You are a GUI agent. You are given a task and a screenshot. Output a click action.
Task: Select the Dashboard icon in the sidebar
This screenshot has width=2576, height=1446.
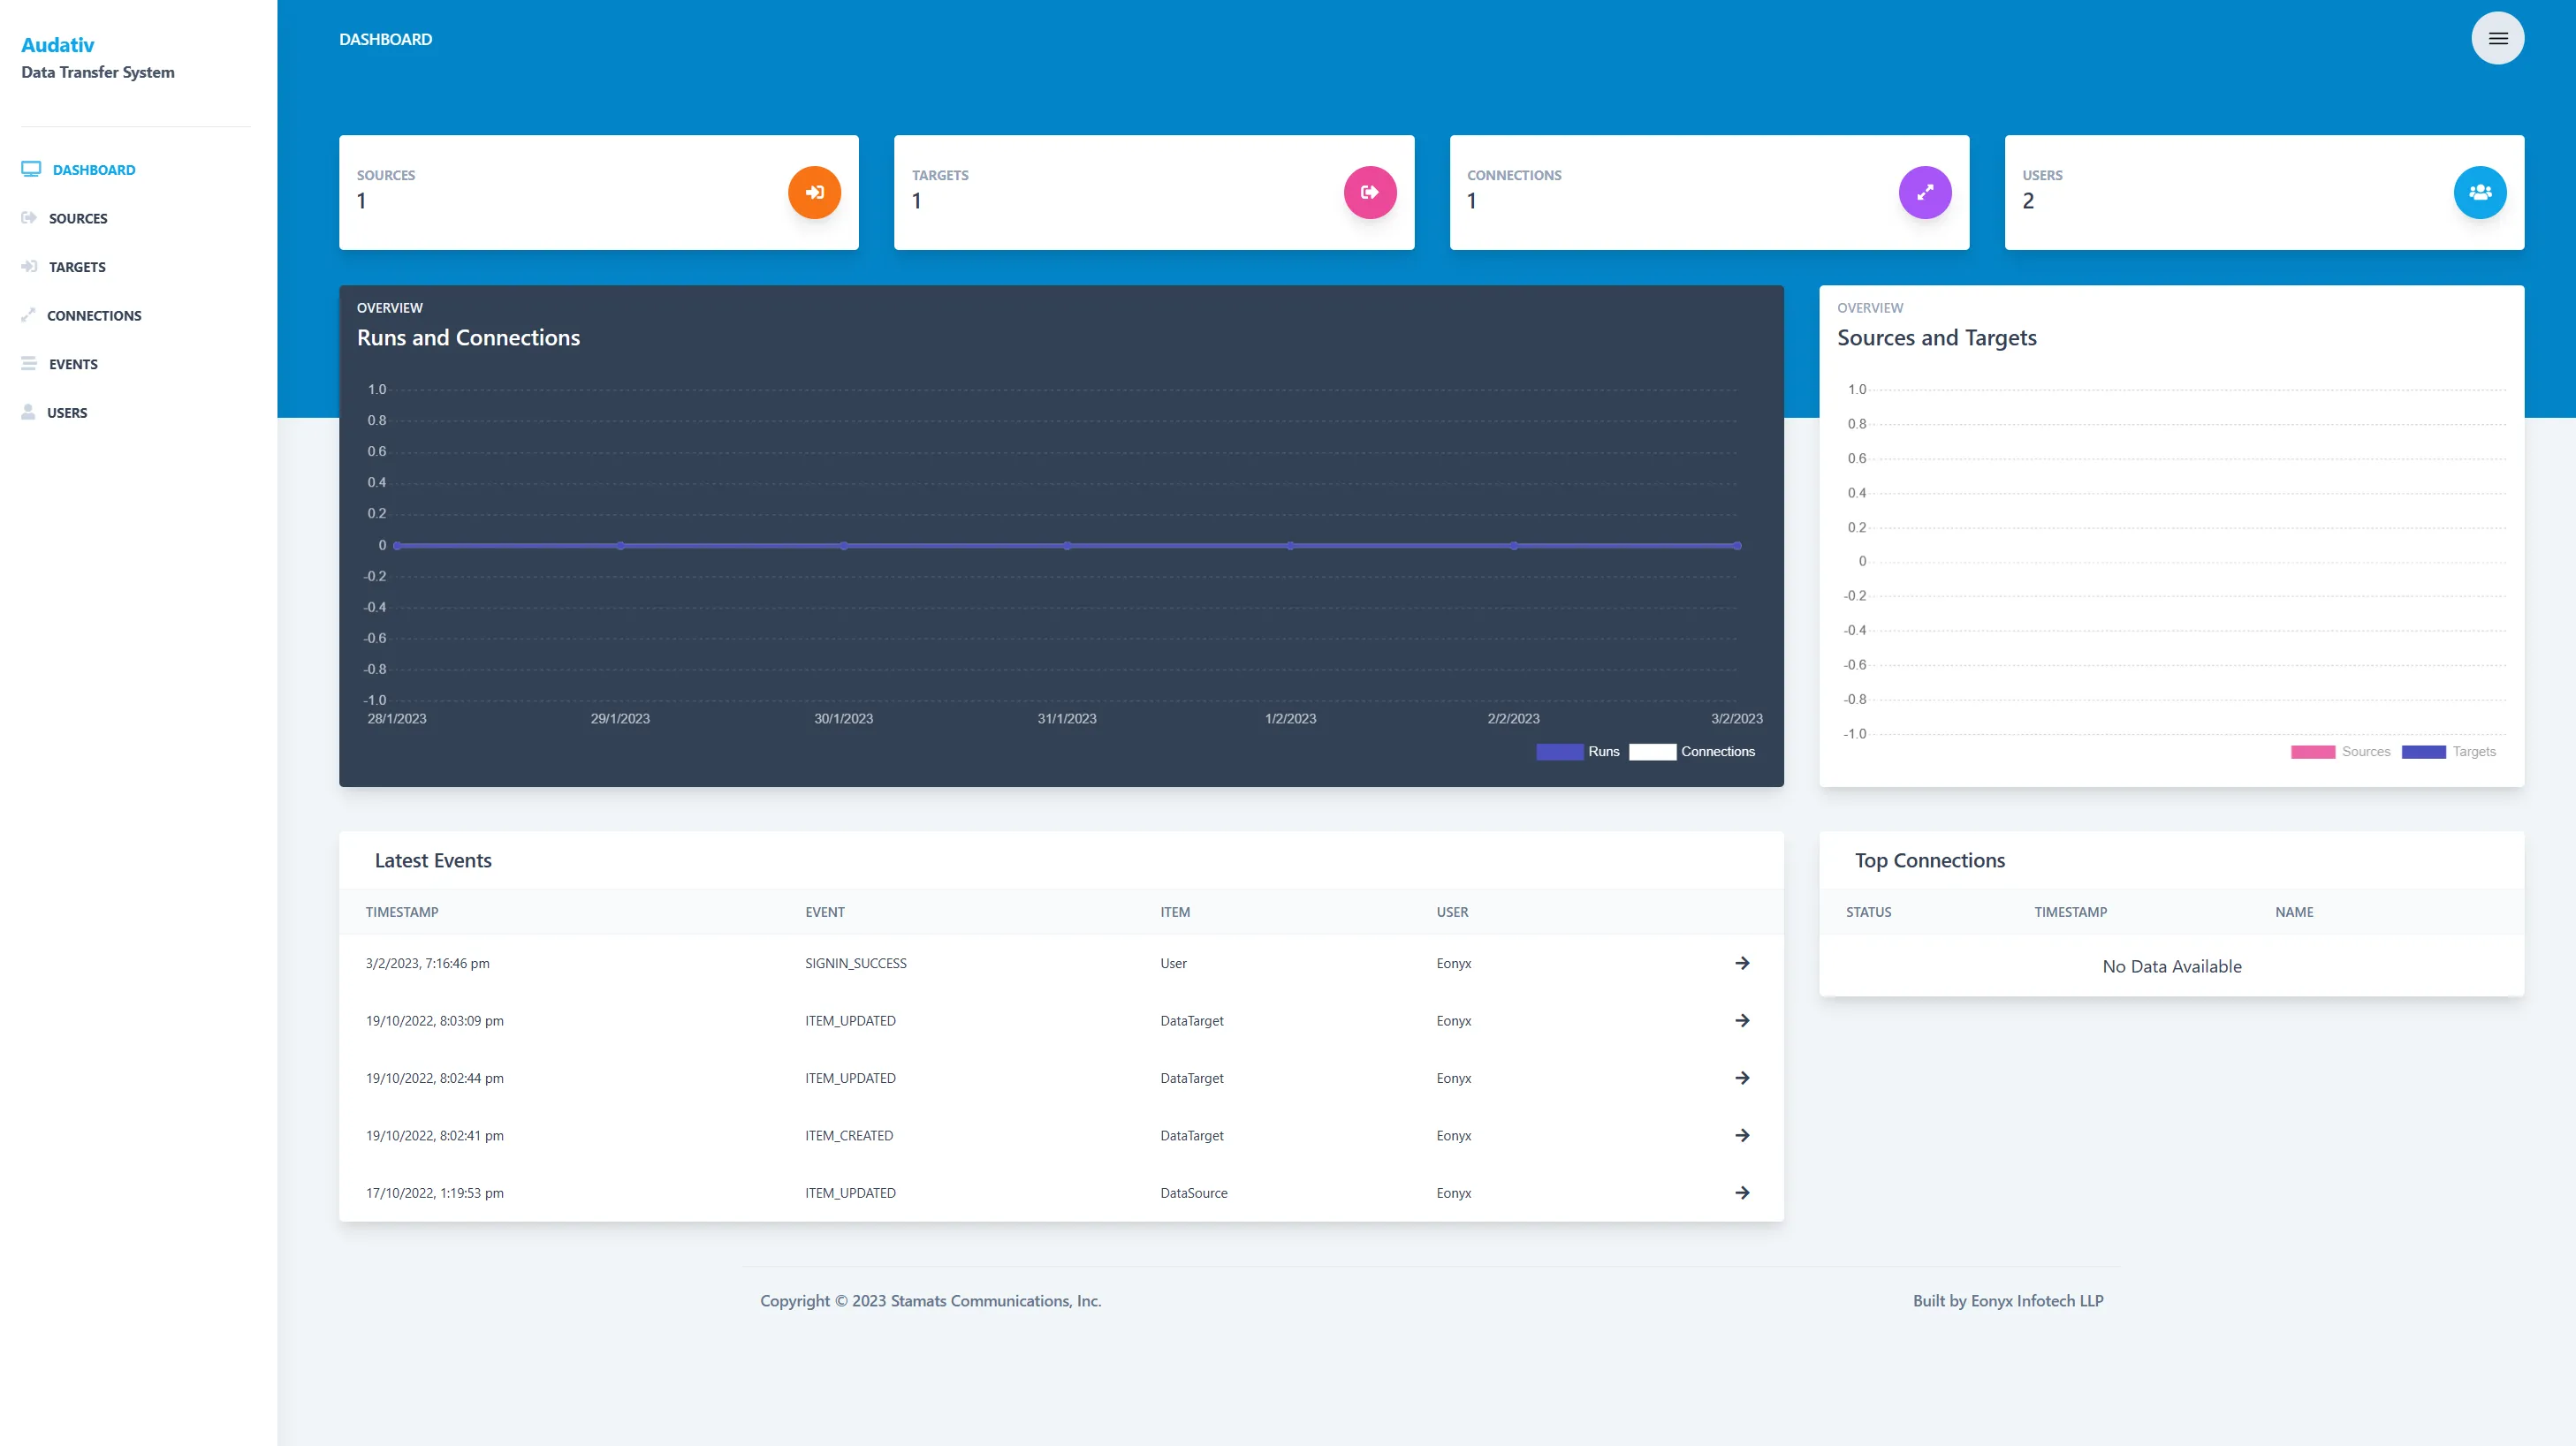click(29, 169)
